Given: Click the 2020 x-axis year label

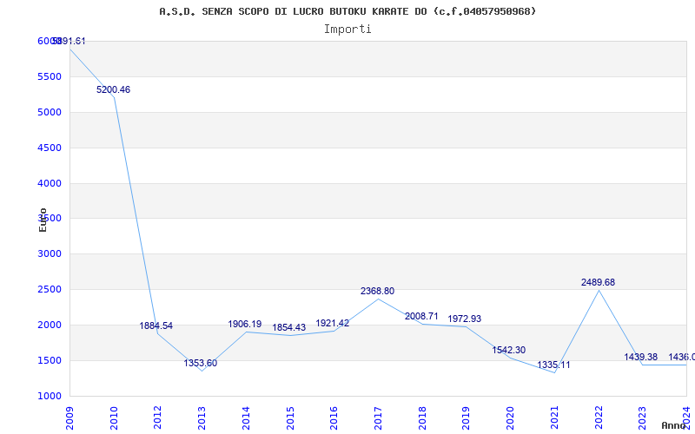Looking at the screenshot, I should (x=510, y=418).
